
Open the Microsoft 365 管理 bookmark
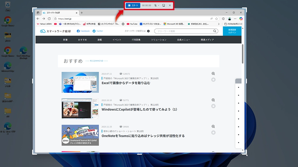point(174,24)
